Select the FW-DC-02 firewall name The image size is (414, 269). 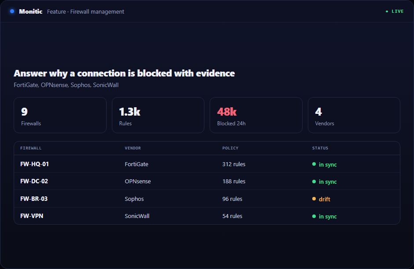click(x=34, y=181)
